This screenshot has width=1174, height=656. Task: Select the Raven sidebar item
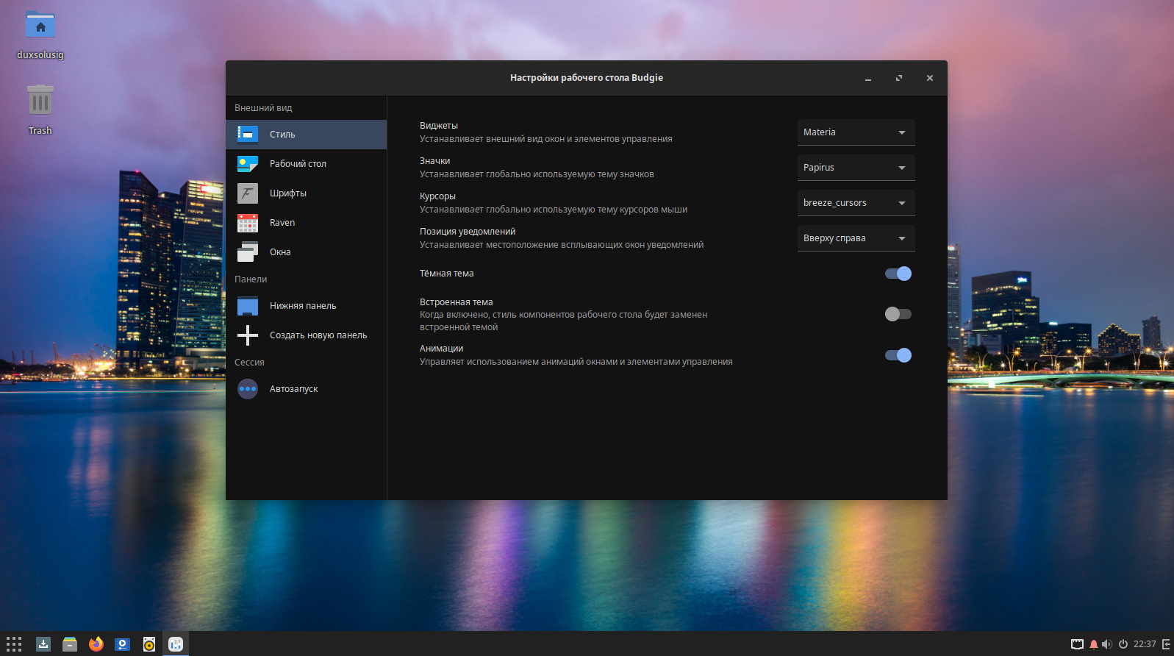tap(282, 223)
